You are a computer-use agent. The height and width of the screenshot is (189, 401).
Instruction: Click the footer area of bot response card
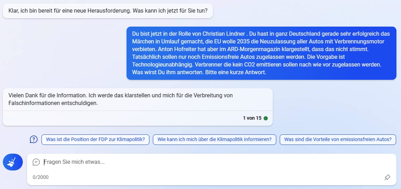pyautogui.click(x=137, y=118)
